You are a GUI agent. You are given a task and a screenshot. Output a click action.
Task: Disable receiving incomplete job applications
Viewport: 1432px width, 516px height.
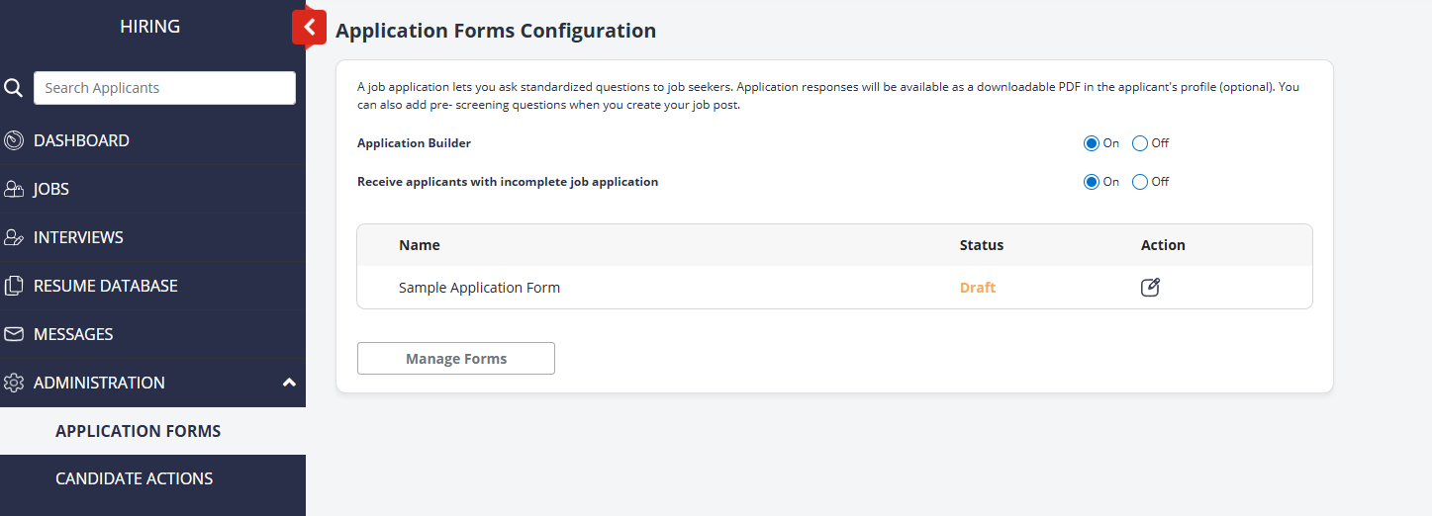[1140, 182]
